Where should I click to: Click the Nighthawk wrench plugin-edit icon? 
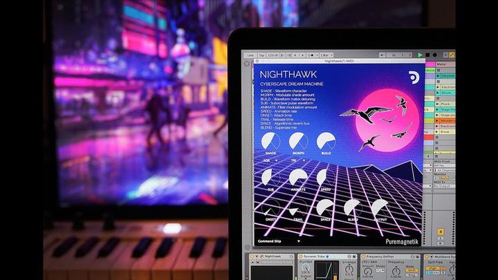coord(261,256)
